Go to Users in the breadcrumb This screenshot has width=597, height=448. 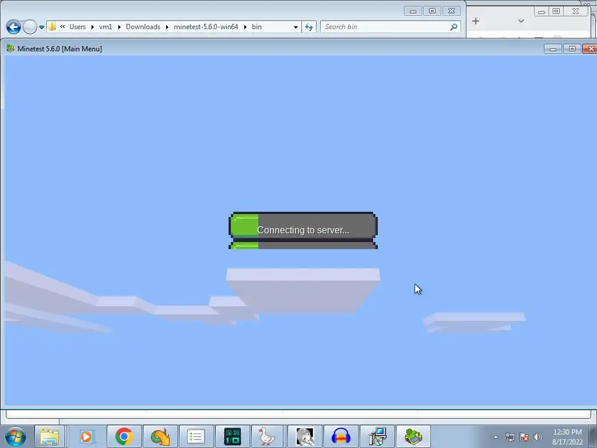click(78, 27)
